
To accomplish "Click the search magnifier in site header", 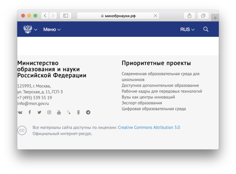I will [206, 29].
